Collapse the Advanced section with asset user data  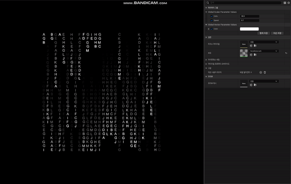[206, 68]
